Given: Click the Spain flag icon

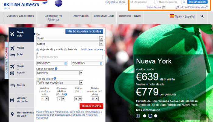Looking at the screenshot, I should (172, 16).
